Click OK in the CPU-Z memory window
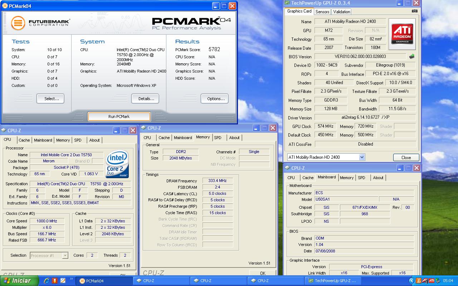The image size is (458, 286). (263, 273)
